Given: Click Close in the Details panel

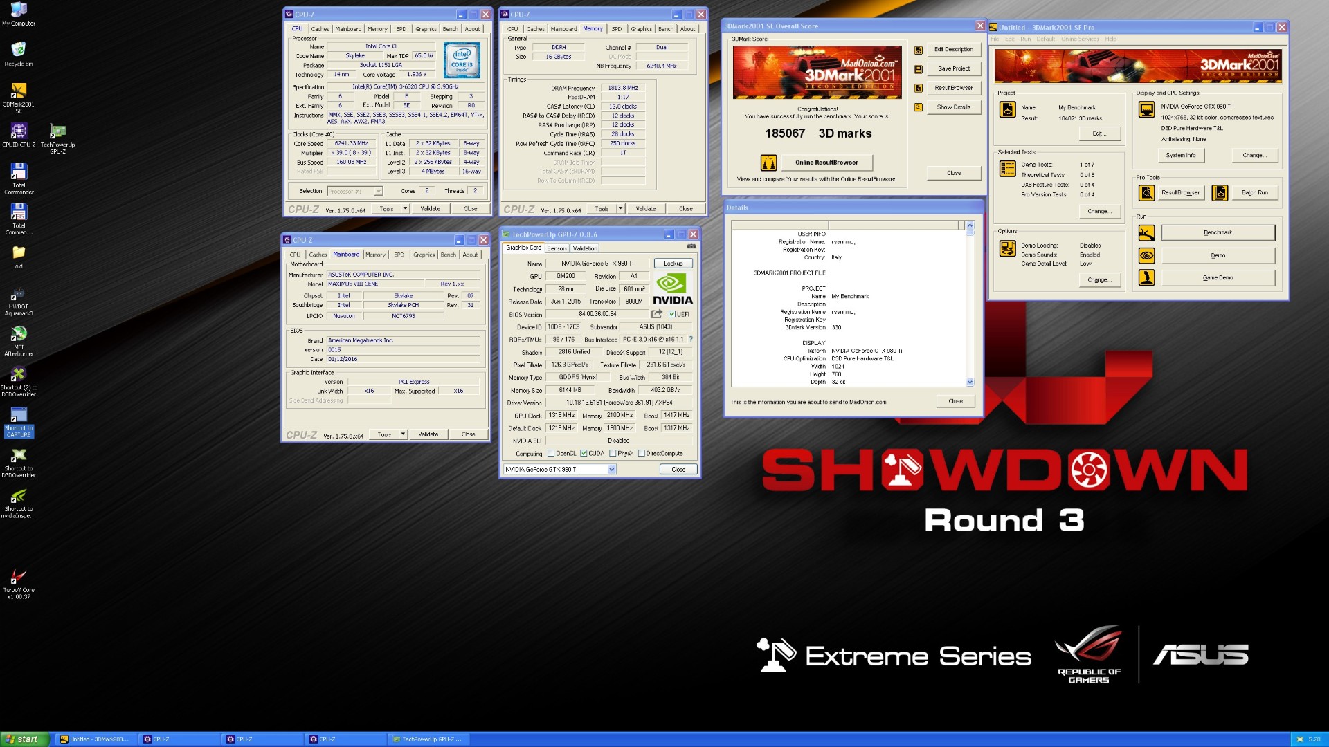Looking at the screenshot, I should 955,401.
